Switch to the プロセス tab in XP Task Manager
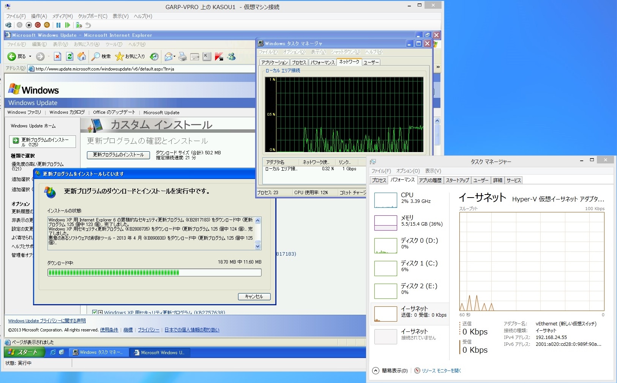Viewport: 617px width, 383px height. tap(299, 62)
